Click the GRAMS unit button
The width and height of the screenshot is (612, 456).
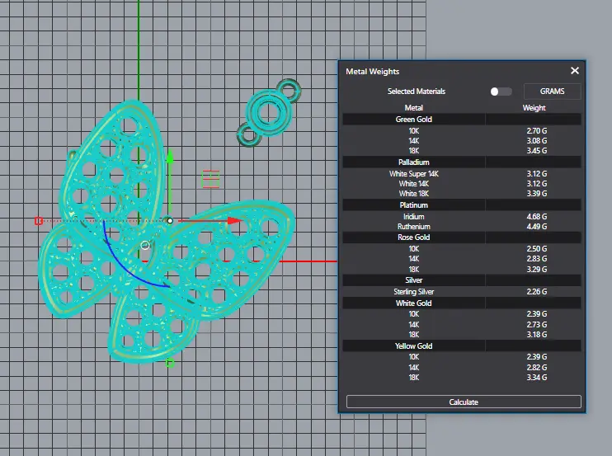(x=552, y=92)
